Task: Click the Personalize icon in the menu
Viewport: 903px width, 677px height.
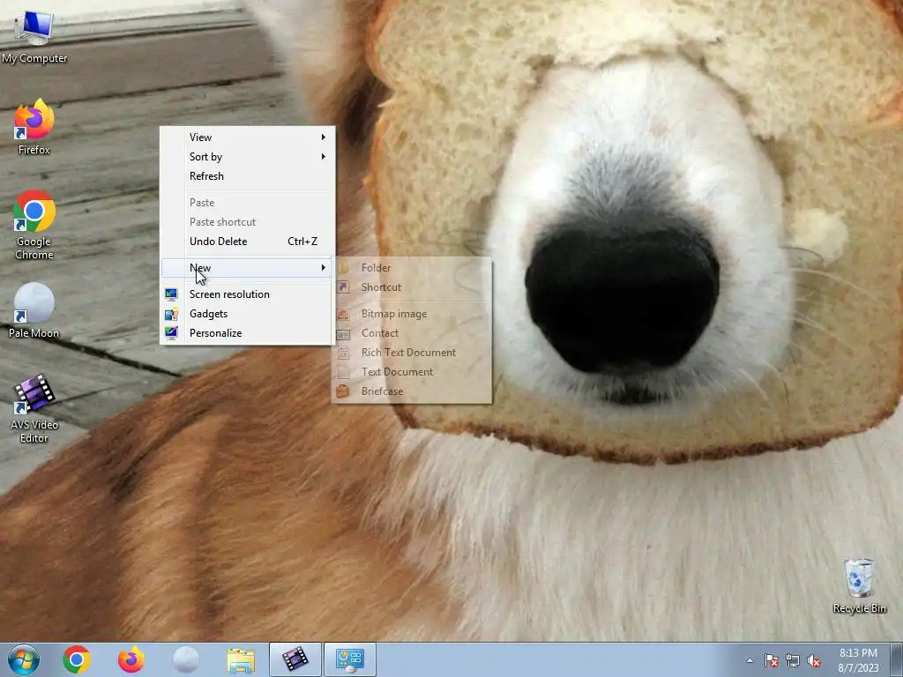Action: point(171,332)
